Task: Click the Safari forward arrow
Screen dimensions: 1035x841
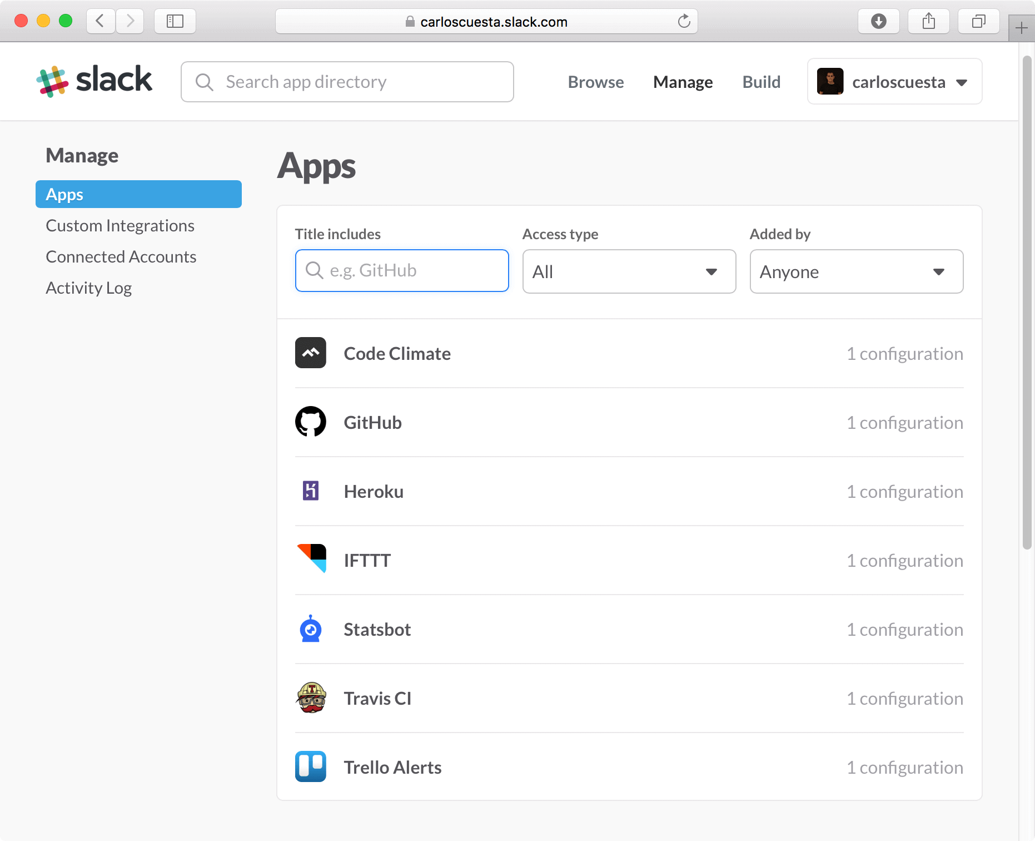Action: [x=130, y=21]
